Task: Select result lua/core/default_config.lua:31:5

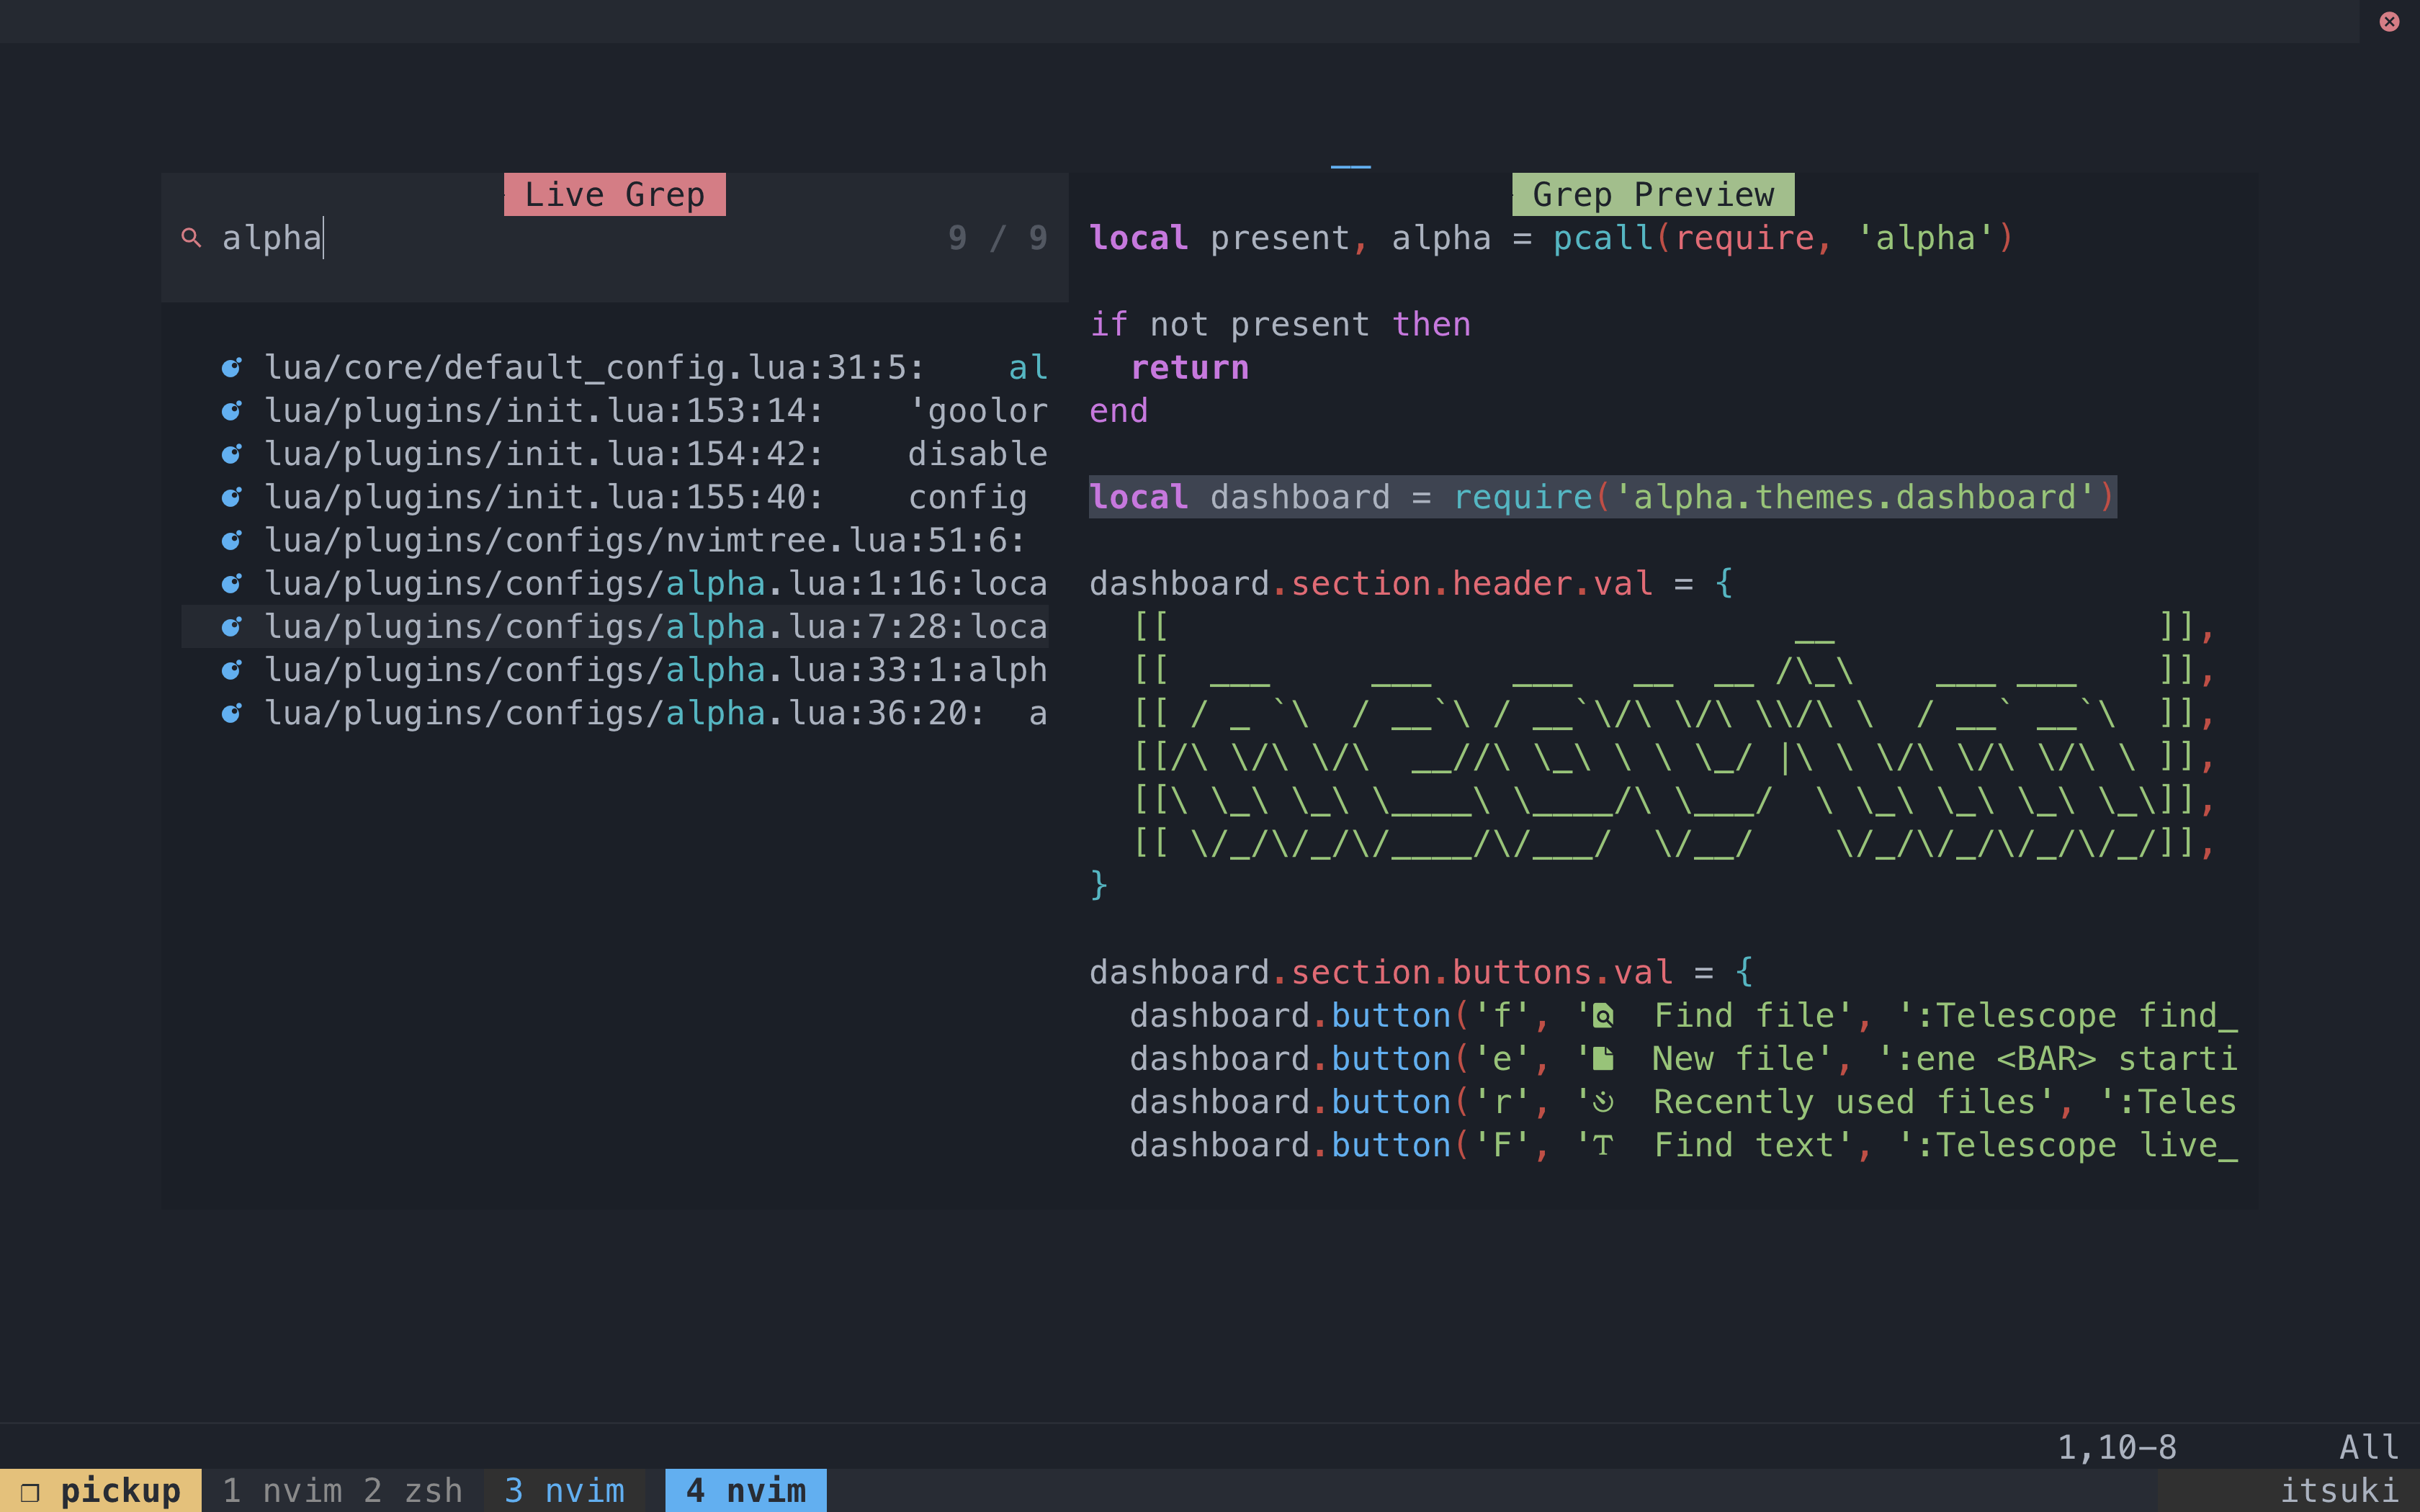Action: [x=615, y=368]
